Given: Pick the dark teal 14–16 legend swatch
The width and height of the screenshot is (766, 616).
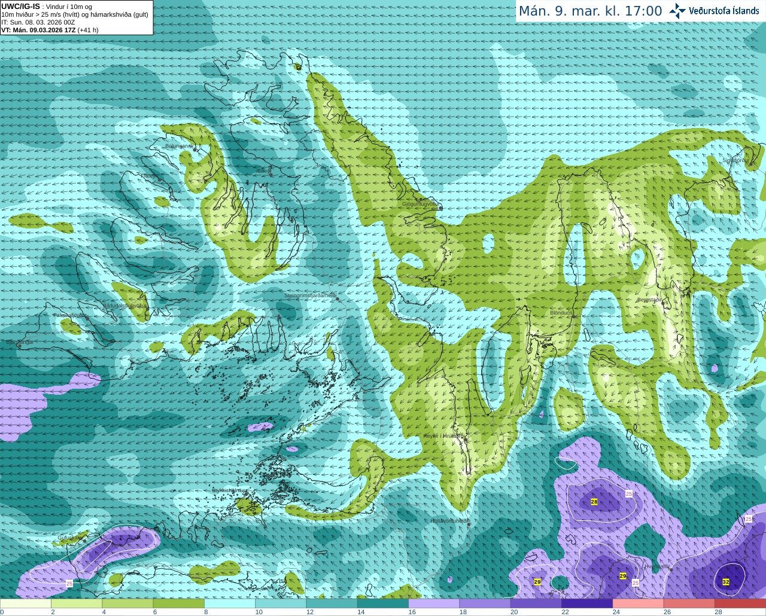Looking at the screenshot, I should [383, 603].
